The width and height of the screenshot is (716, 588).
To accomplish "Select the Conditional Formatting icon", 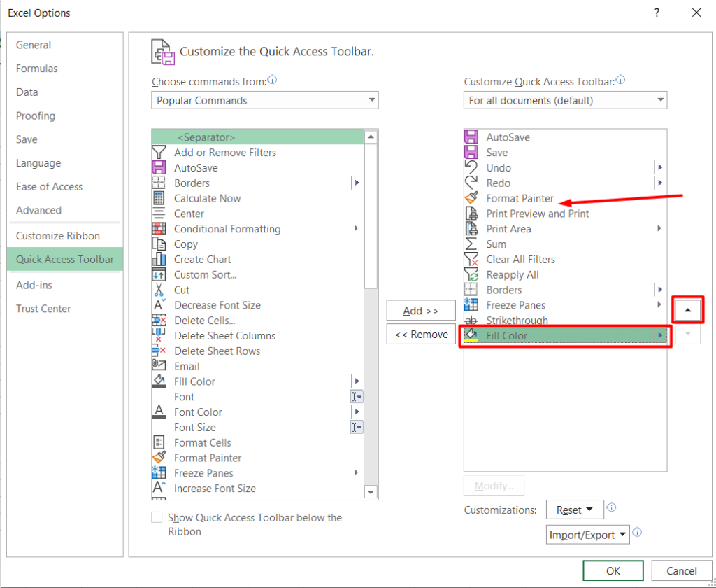I will tap(159, 229).
